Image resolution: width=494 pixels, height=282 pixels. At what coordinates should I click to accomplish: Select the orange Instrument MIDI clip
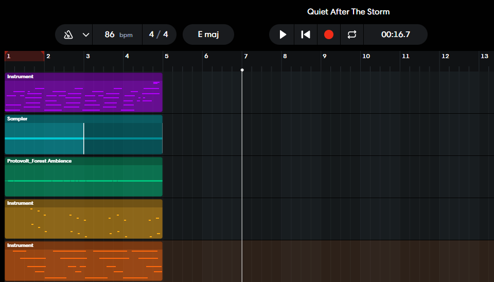point(83,261)
